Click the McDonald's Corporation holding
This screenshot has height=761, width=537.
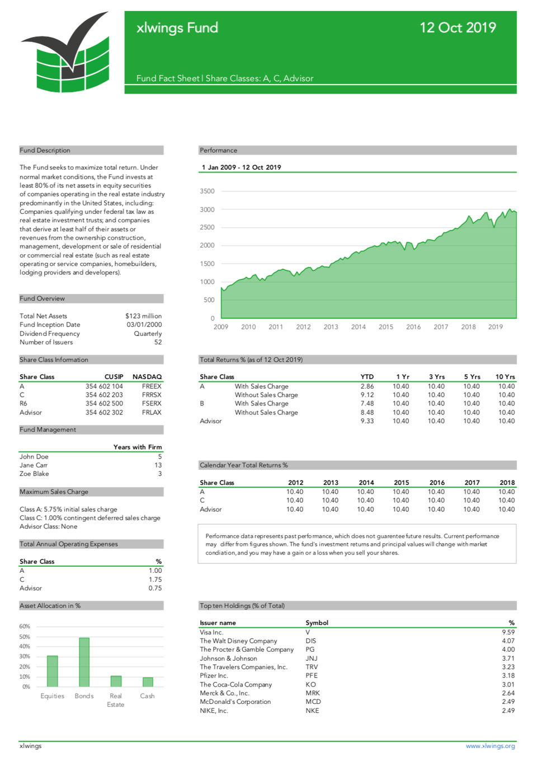pyautogui.click(x=235, y=702)
